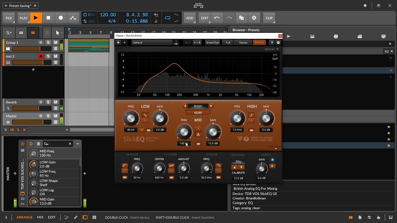This screenshot has height=223, width=397.
Task: Click the Undo arrow icon
Action: pos(217,18)
